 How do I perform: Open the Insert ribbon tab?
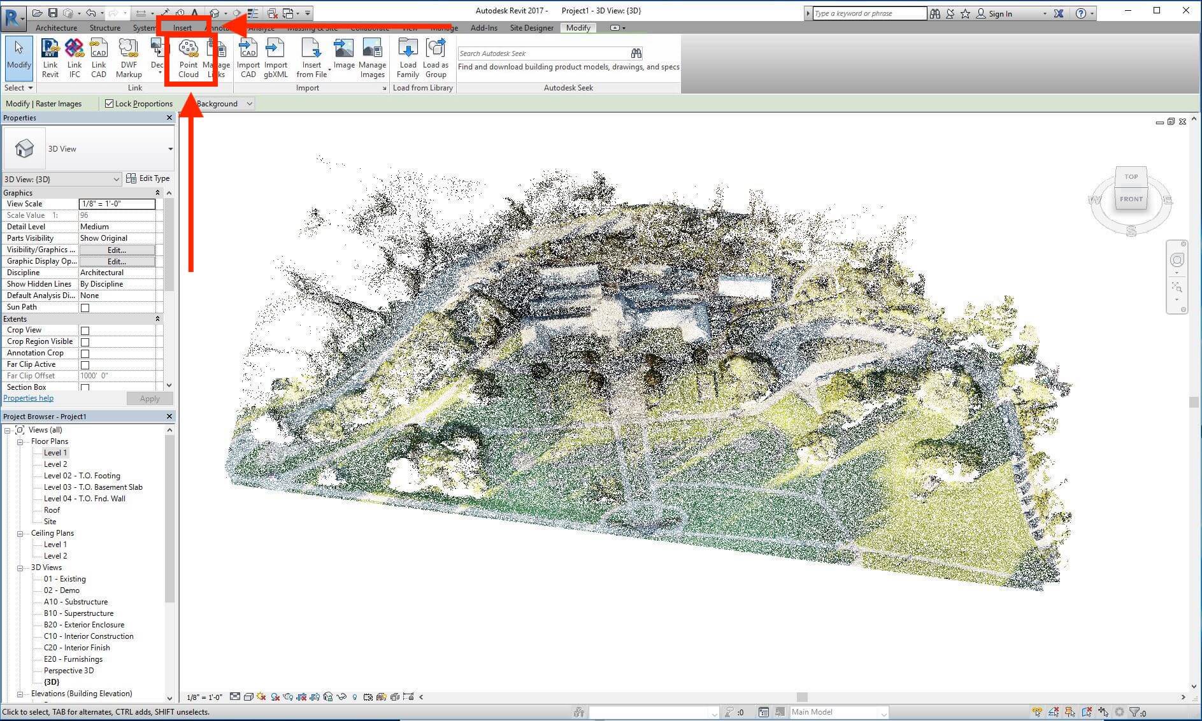[x=182, y=28]
